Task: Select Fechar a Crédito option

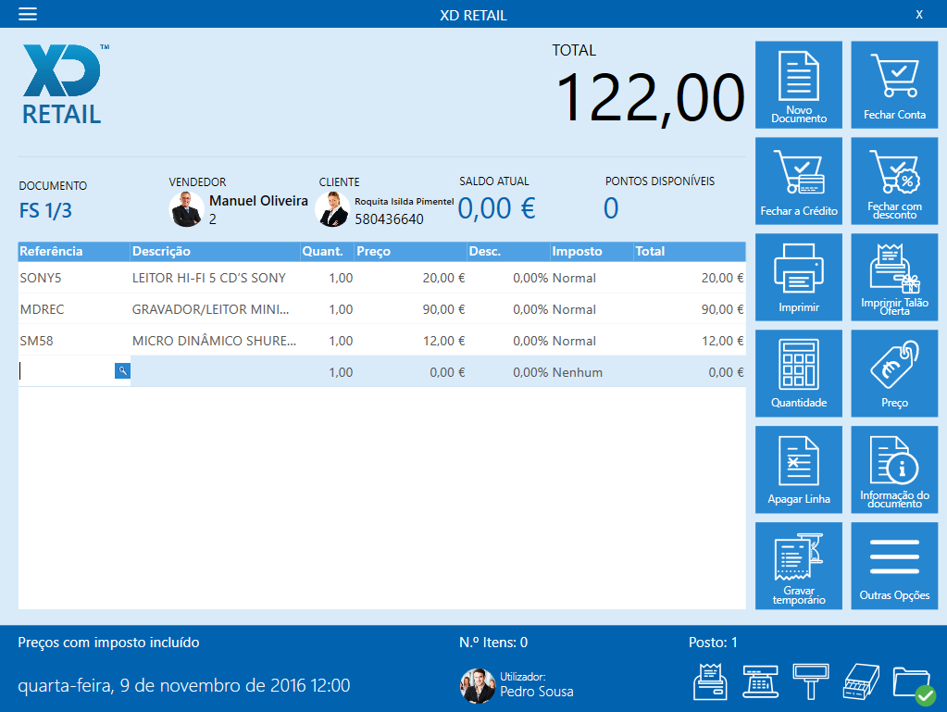Action: [799, 181]
